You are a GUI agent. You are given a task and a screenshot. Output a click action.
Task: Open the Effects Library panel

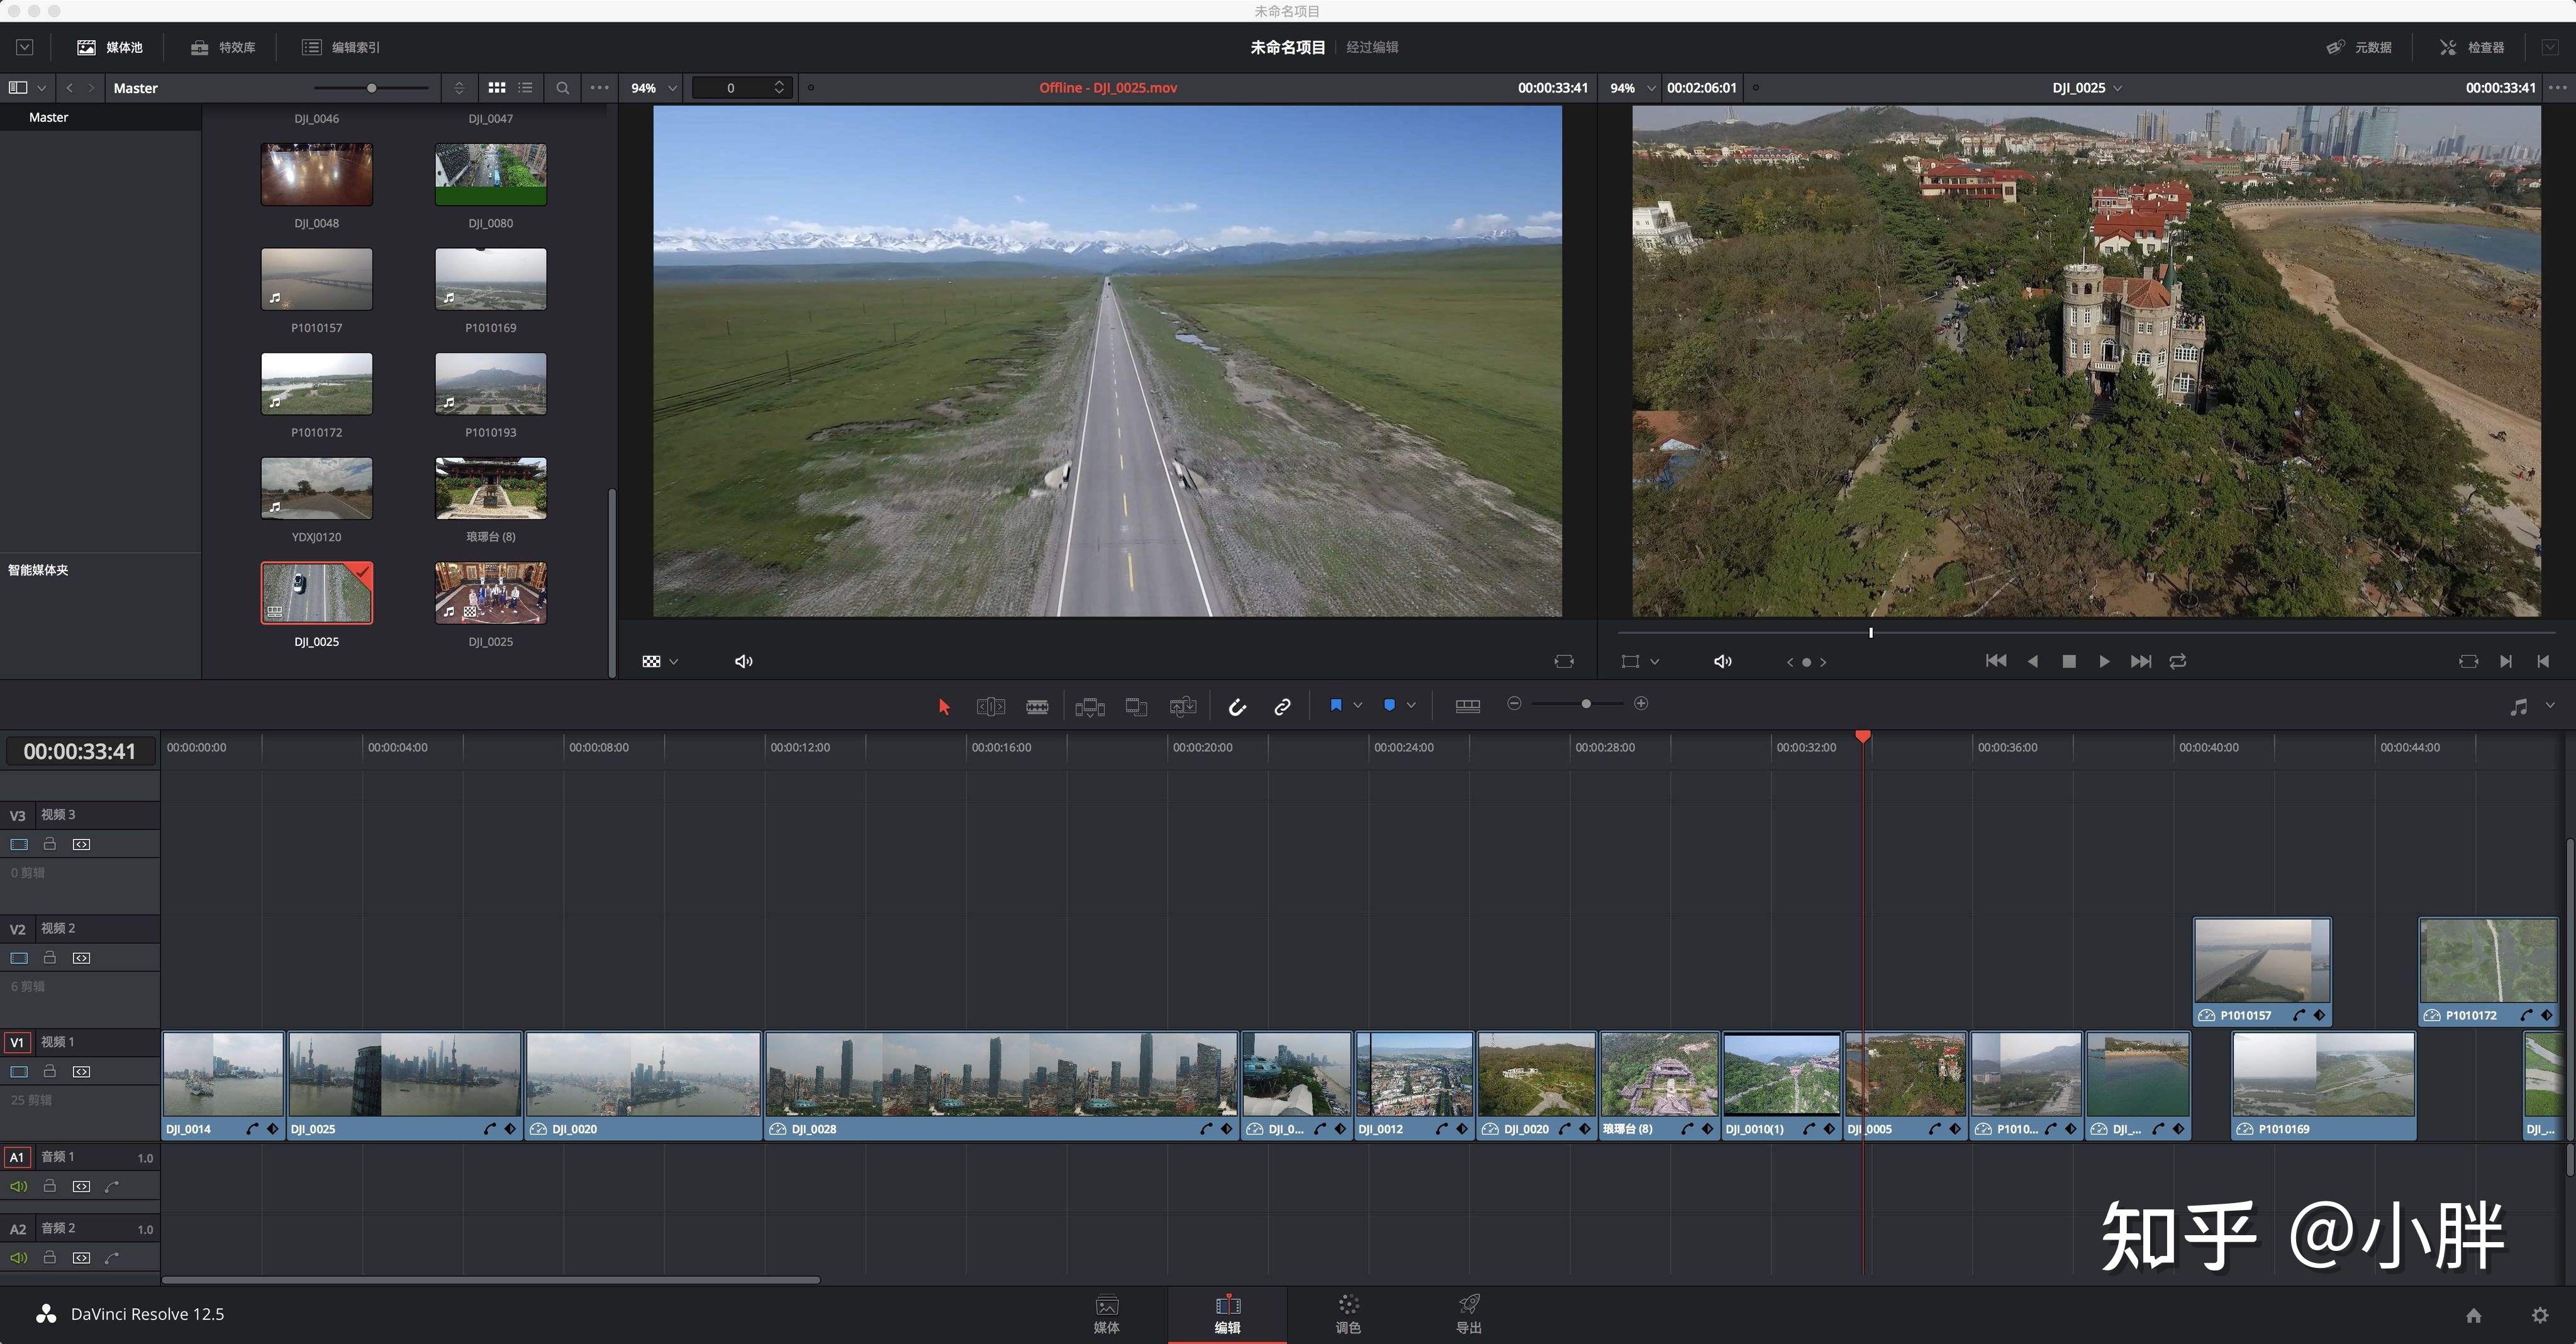coord(223,47)
